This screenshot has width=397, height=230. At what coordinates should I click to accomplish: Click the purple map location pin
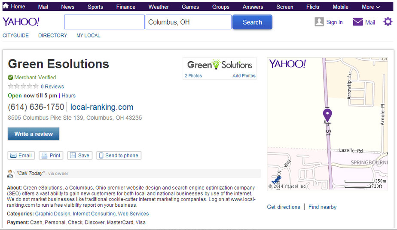pos(327,115)
